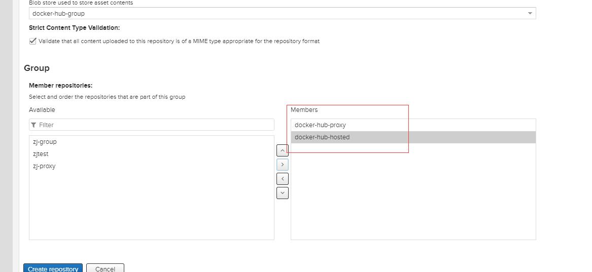Click the Create repository button
592x272 pixels.
pyautogui.click(x=53, y=268)
